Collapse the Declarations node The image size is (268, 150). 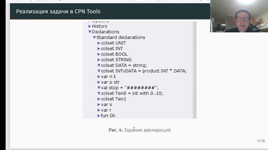(x=90, y=32)
